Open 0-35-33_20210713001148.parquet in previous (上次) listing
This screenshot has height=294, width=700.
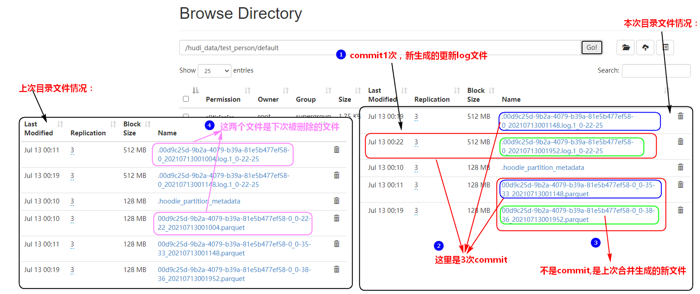[x=235, y=249]
